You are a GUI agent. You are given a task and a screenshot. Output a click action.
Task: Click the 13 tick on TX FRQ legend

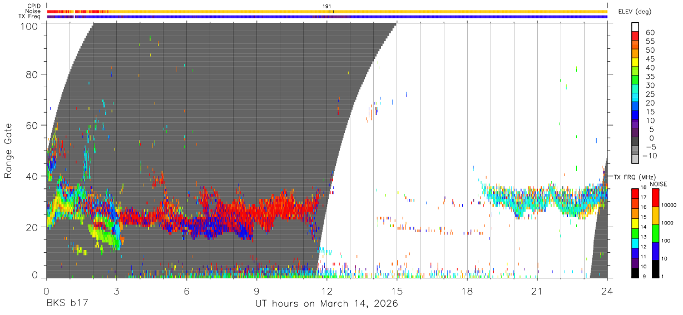point(644,237)
